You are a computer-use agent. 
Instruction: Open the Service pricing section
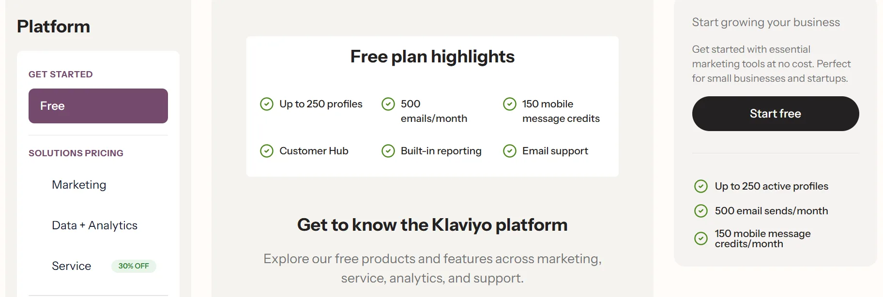tap(71, 266)
